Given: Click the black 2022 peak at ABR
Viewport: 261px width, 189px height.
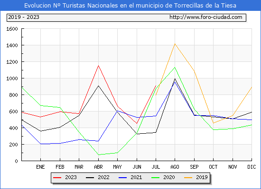Looking at the screenshot, I should [98, 86].
